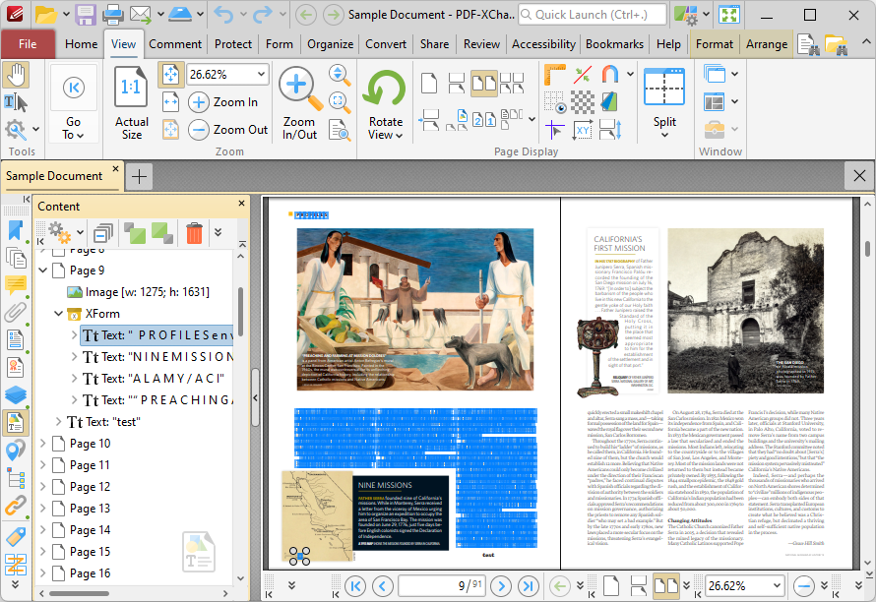Select two pages layout in status bar
Image resolution: width=876 pixels, height=602 pixels.
(666, 586)
